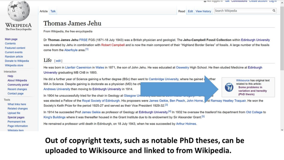Click the search magnifier icon
Image resolution: width=284 pixels, height=160 pixels.
pyautogui.click(x=274, y=11)
